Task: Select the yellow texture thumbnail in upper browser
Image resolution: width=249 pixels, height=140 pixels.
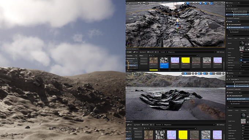Action: coord(186,60)
